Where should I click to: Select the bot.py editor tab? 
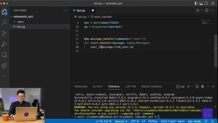(81, 11)
